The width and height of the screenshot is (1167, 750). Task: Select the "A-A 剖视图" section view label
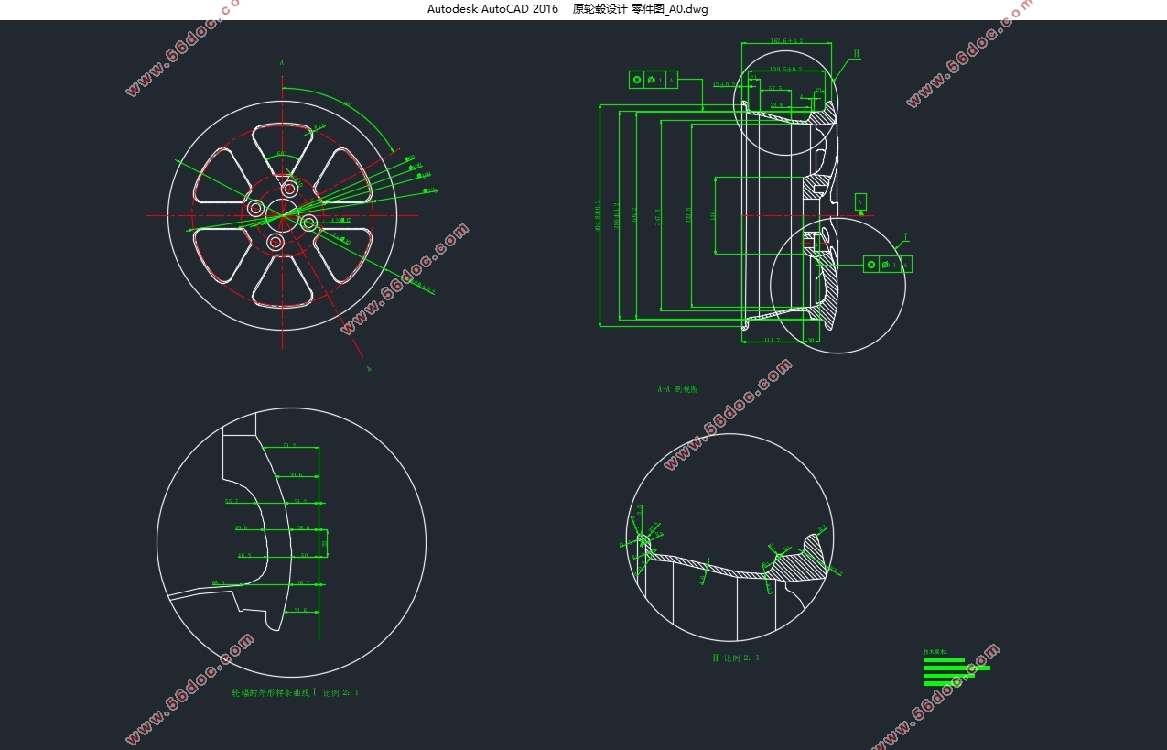(677, 389)
